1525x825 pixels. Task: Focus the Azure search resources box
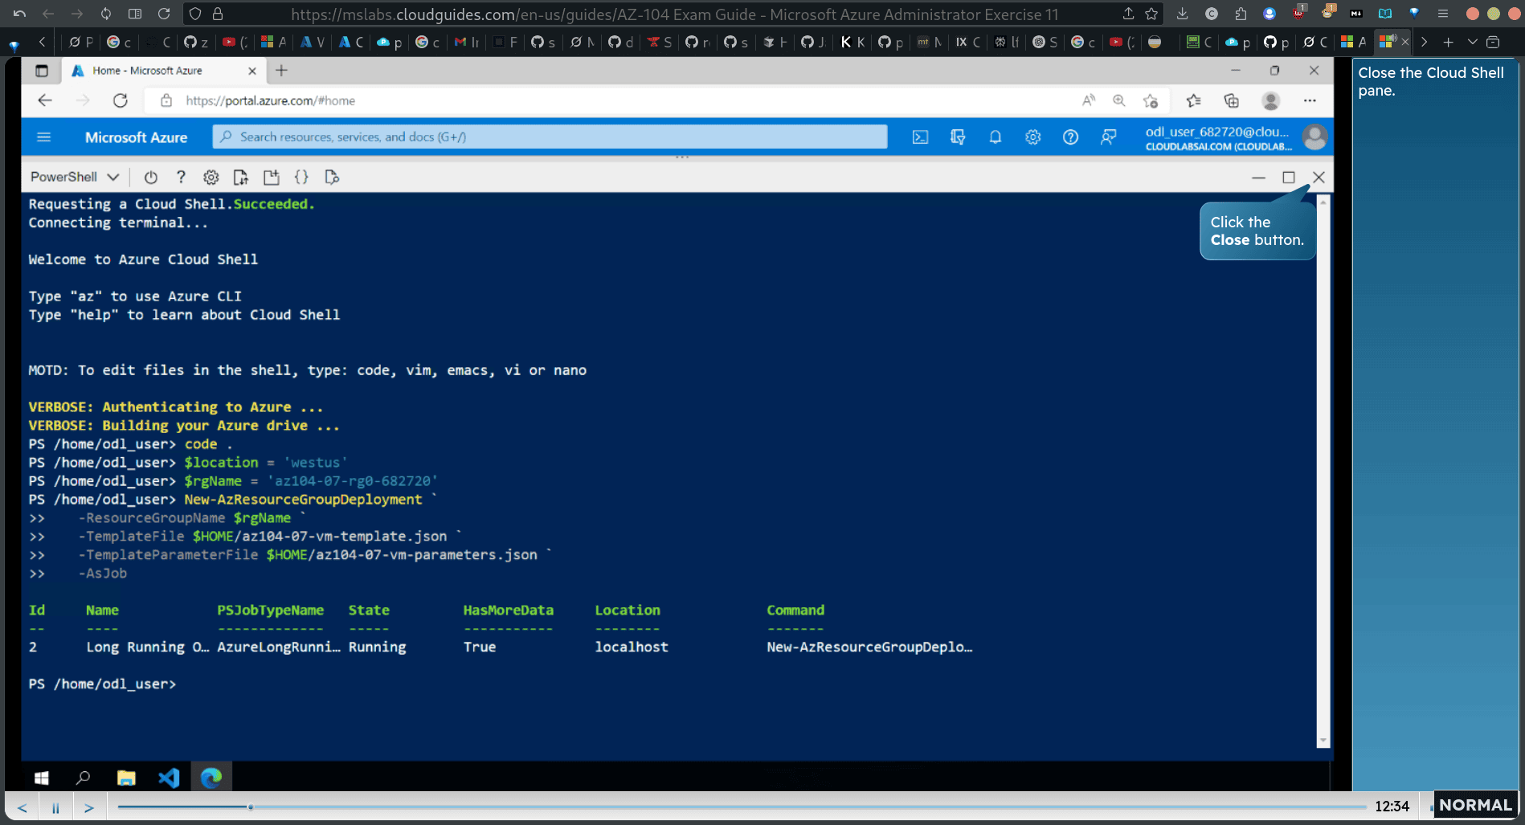(550, 137)
